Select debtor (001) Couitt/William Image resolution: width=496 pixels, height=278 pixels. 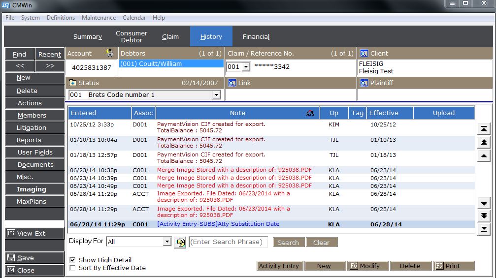click(x=171, y=63)
